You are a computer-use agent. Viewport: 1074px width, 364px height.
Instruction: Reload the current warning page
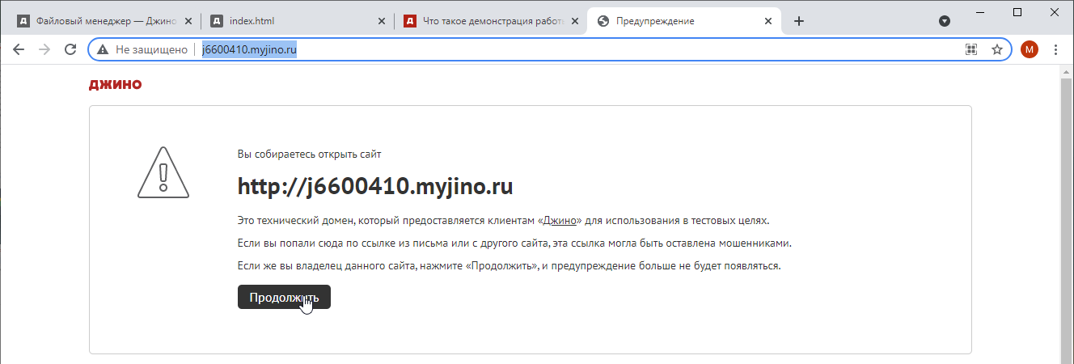[x=70, y=49]
